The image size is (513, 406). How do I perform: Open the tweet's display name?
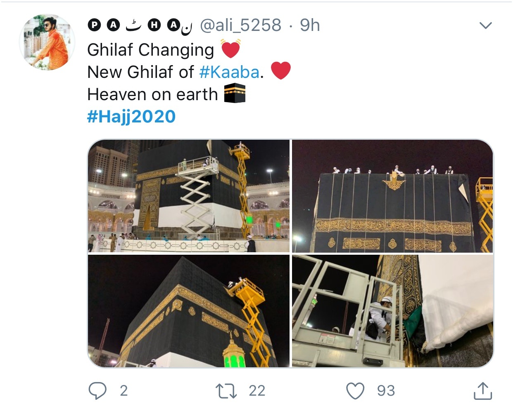coord(140,26)
